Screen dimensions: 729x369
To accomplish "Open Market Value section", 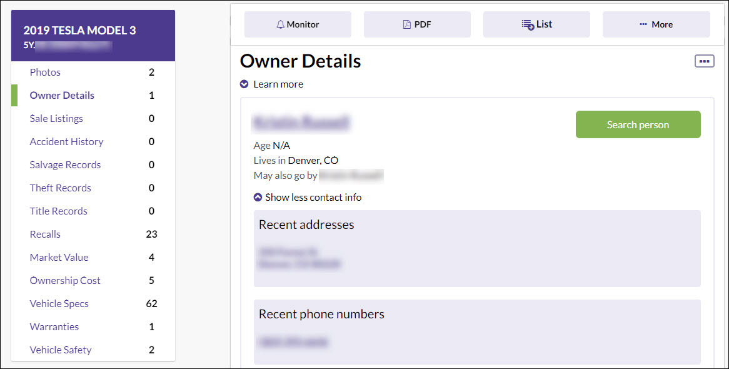I will coord(59,257).
